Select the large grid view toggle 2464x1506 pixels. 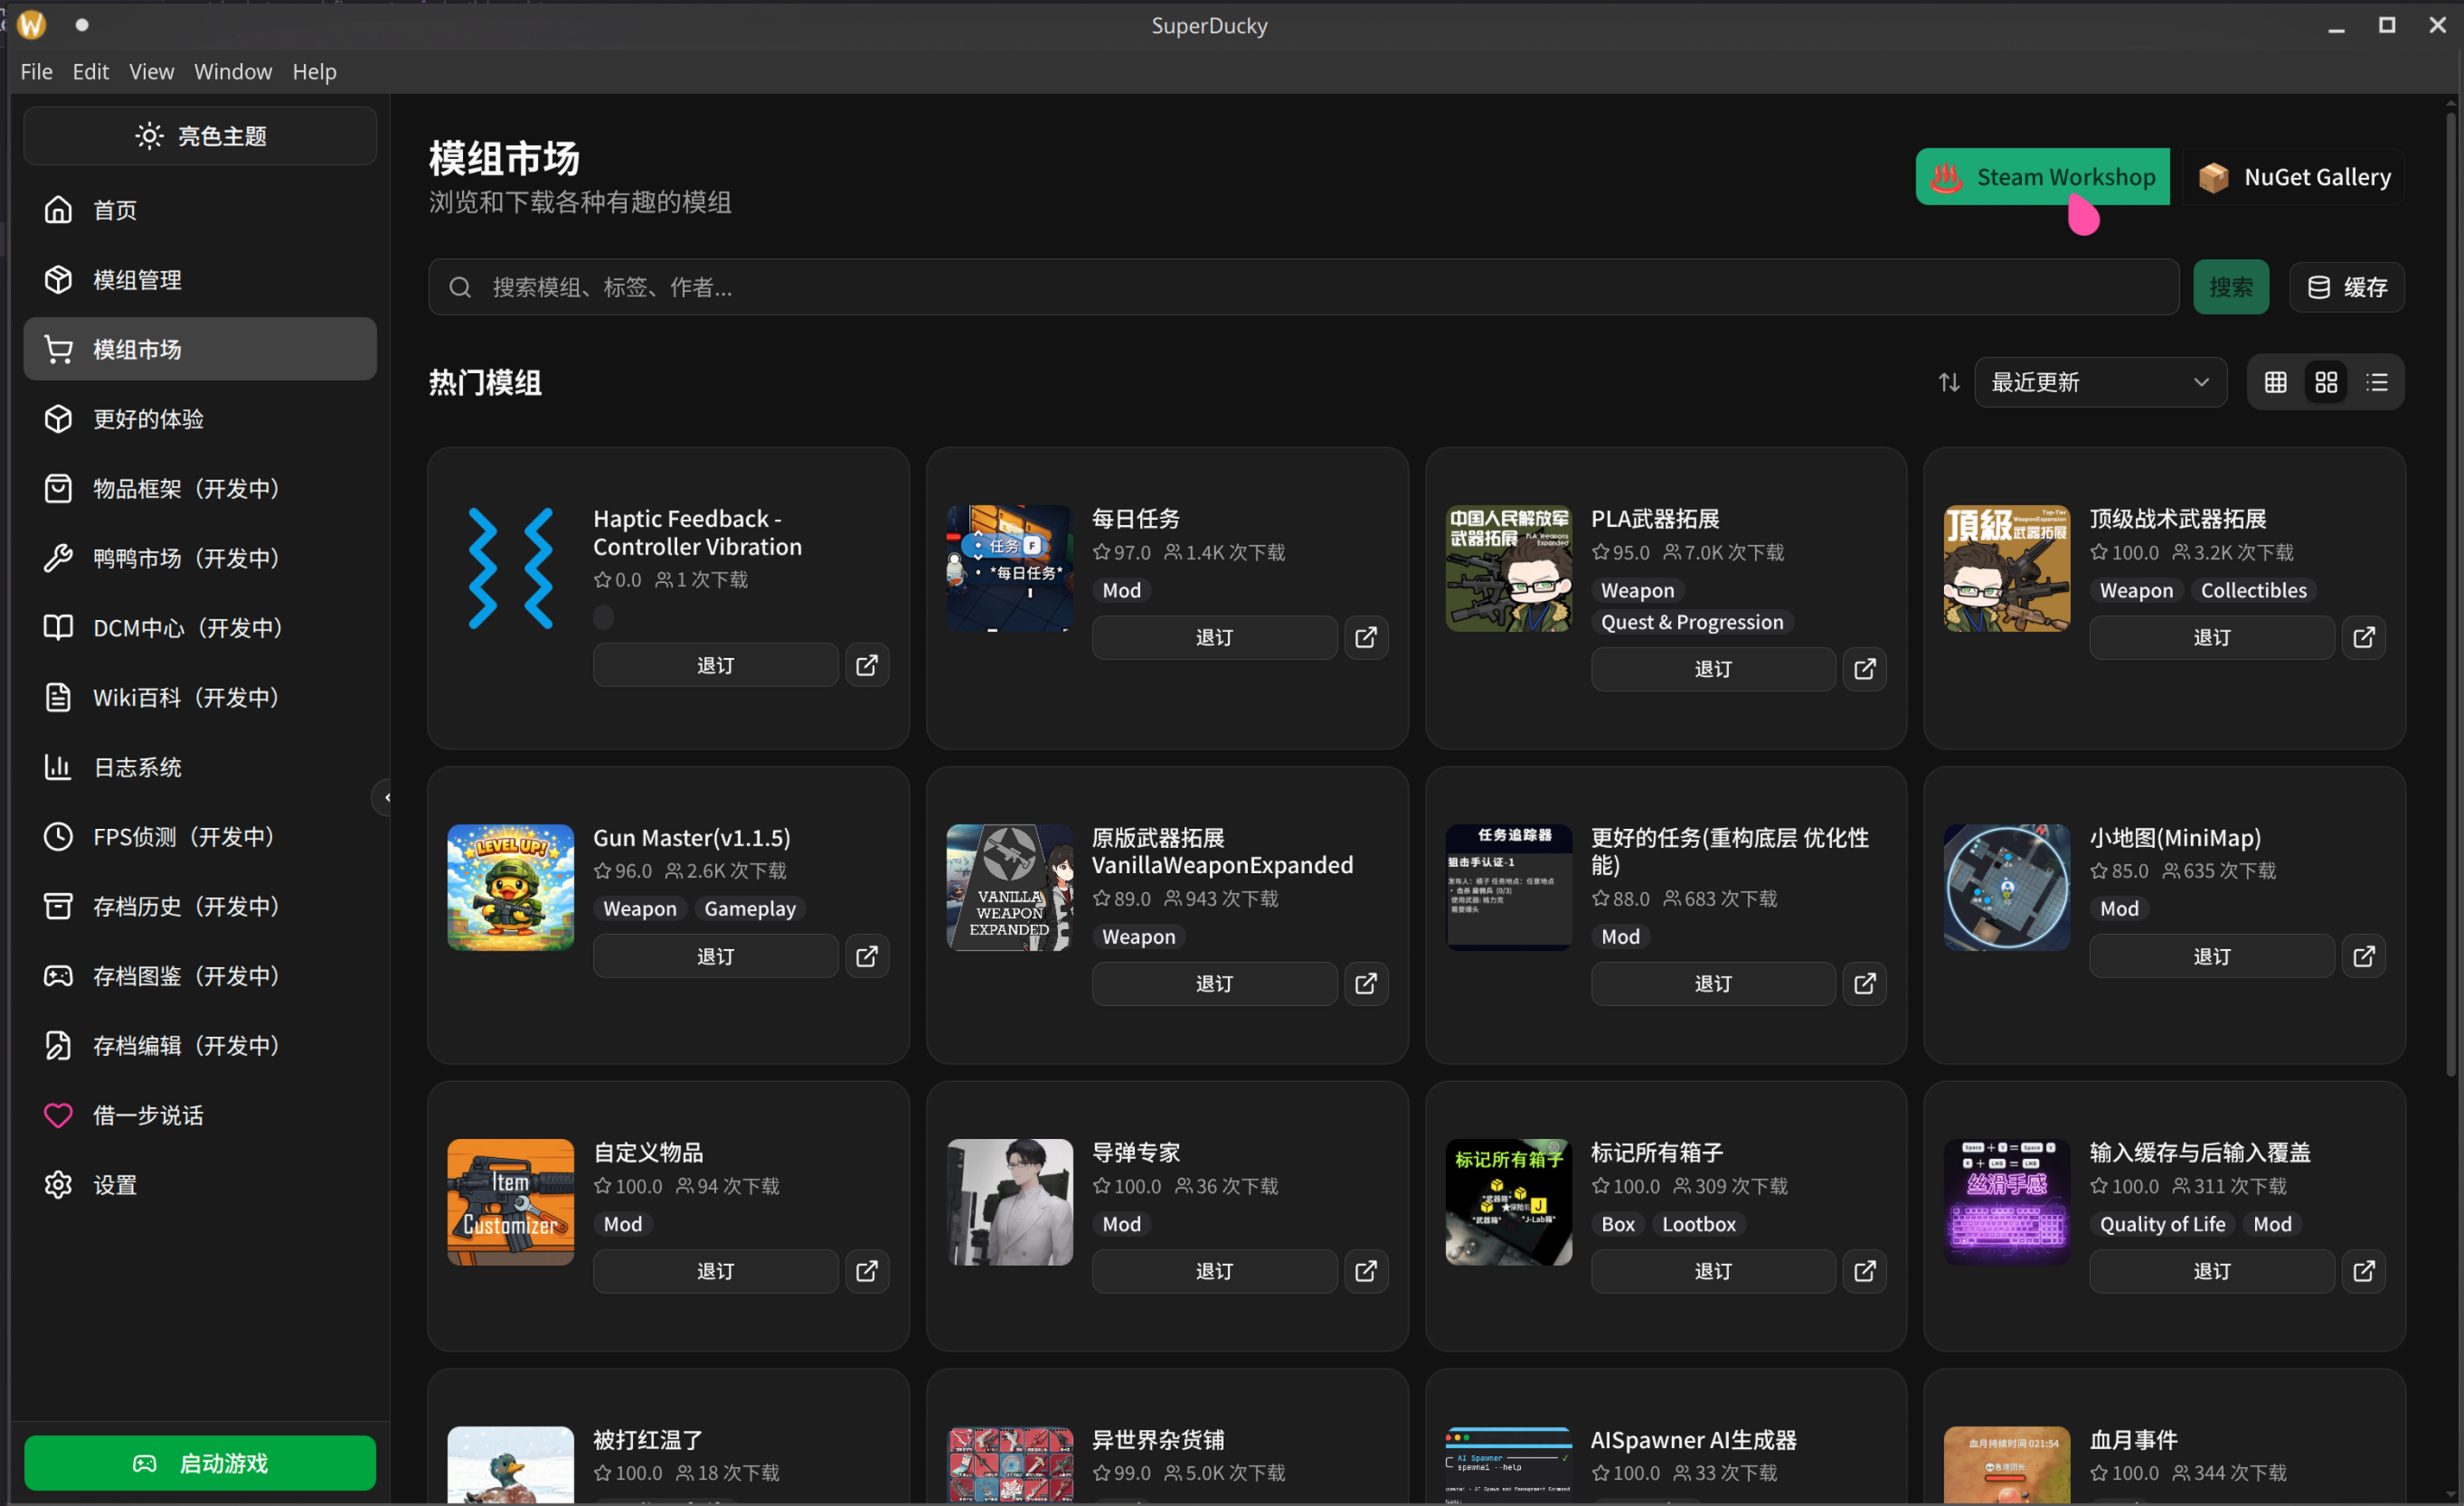coord(2326,382)
